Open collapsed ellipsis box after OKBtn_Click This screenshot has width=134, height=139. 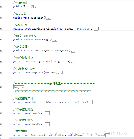click(x=90, y=102)
